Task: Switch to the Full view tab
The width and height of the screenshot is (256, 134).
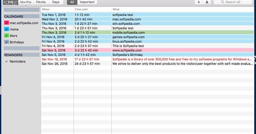Action: (11, 2)
